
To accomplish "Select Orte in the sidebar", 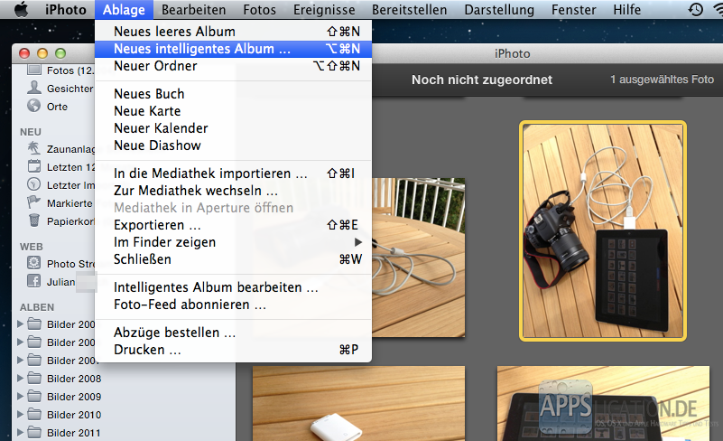I will click(57, 107).
